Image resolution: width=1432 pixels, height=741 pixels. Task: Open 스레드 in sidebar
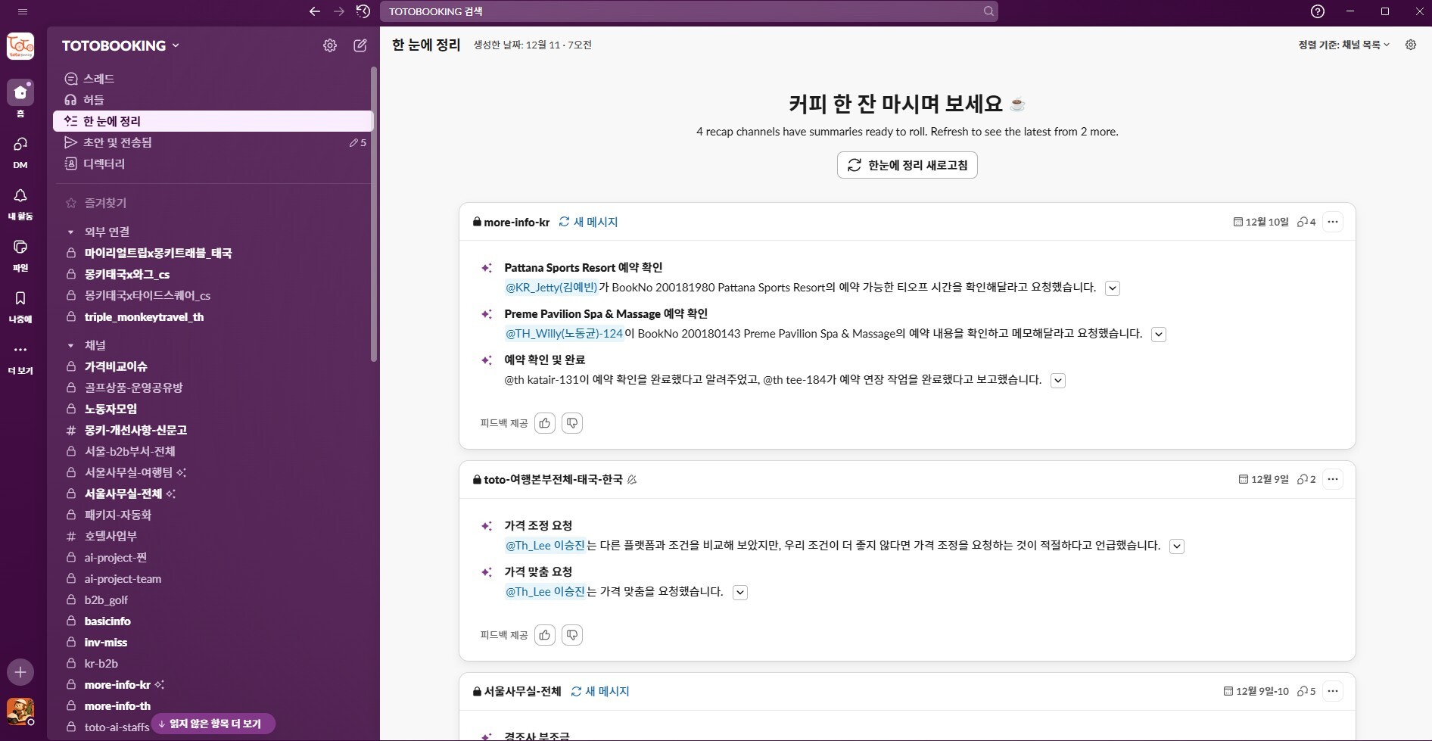pos(213,79)
